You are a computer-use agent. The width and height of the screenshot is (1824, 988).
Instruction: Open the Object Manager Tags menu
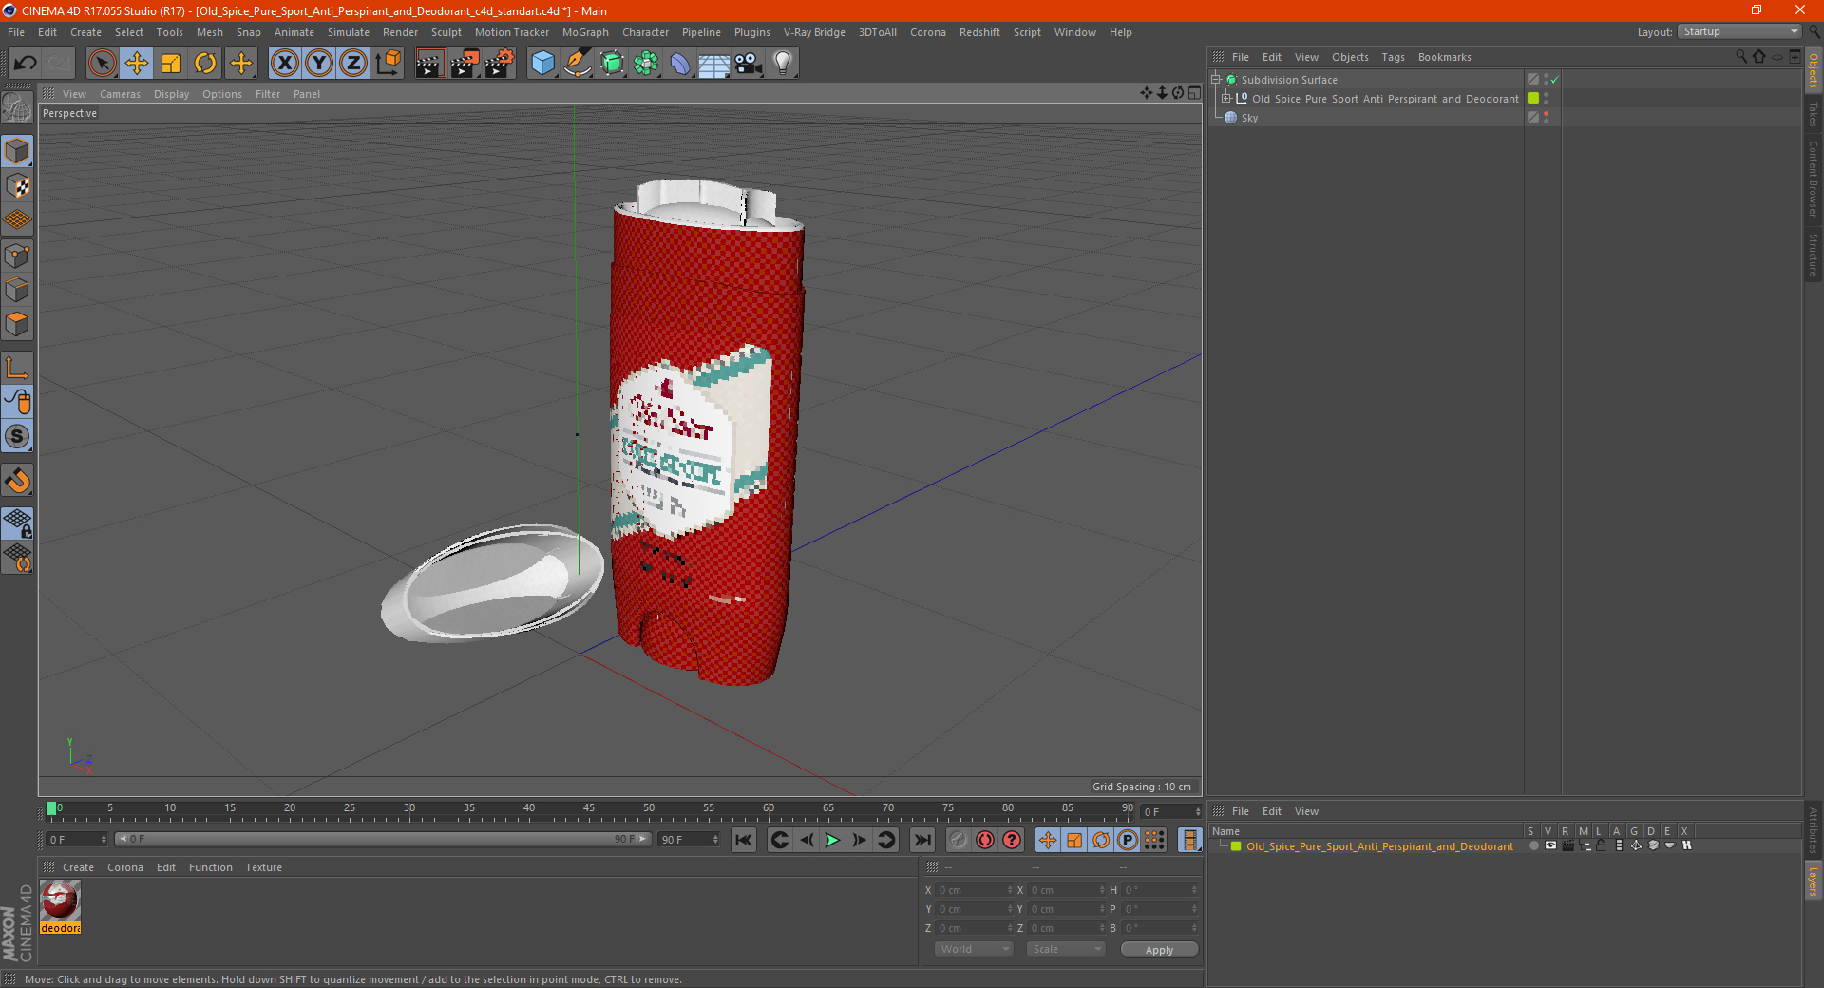[x=1393, y=57]
